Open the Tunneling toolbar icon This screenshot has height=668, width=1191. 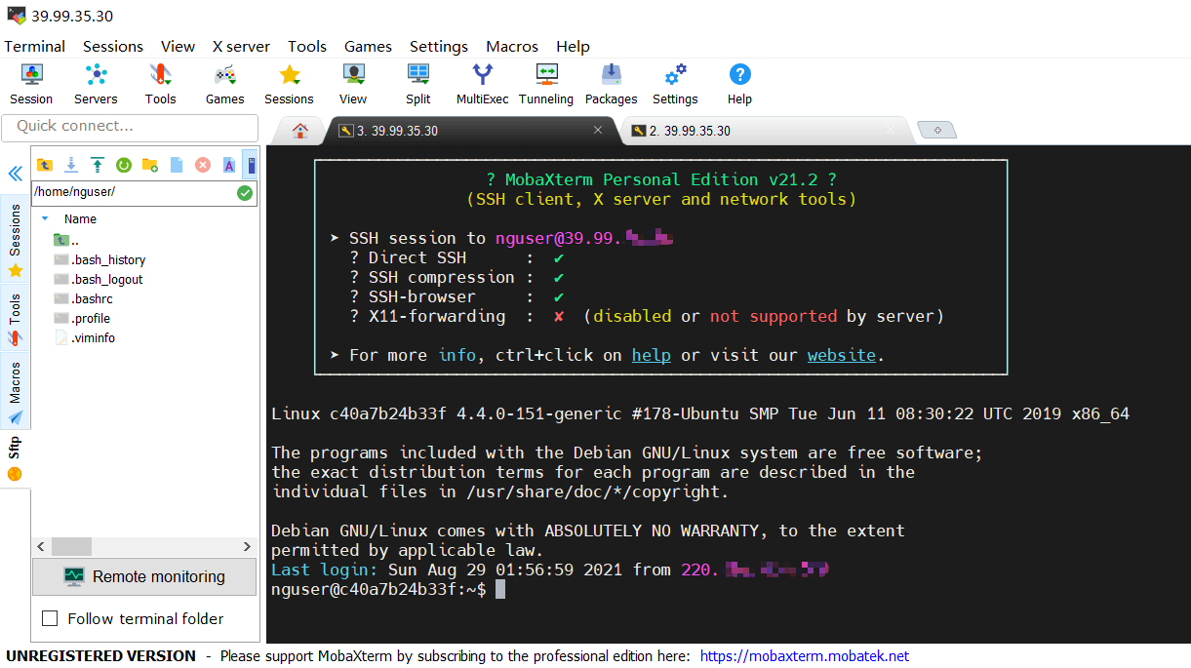click(546, 84)
